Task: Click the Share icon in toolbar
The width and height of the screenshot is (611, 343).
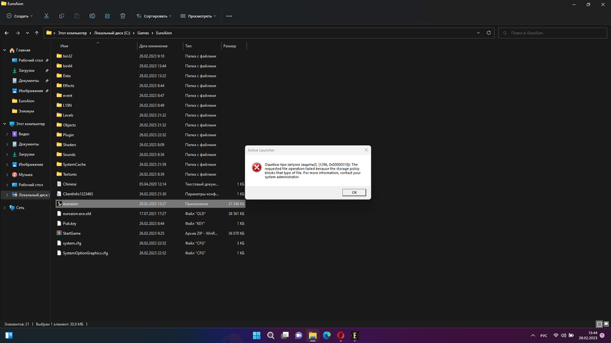Action: [108, 16]
